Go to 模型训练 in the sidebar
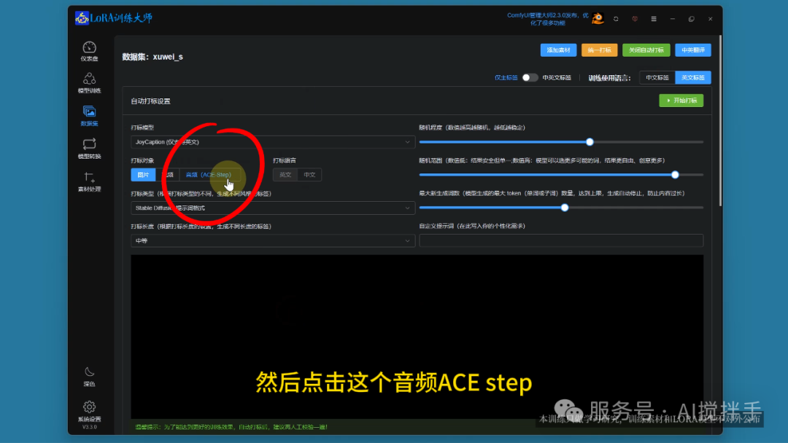 (x=89, y=83)
